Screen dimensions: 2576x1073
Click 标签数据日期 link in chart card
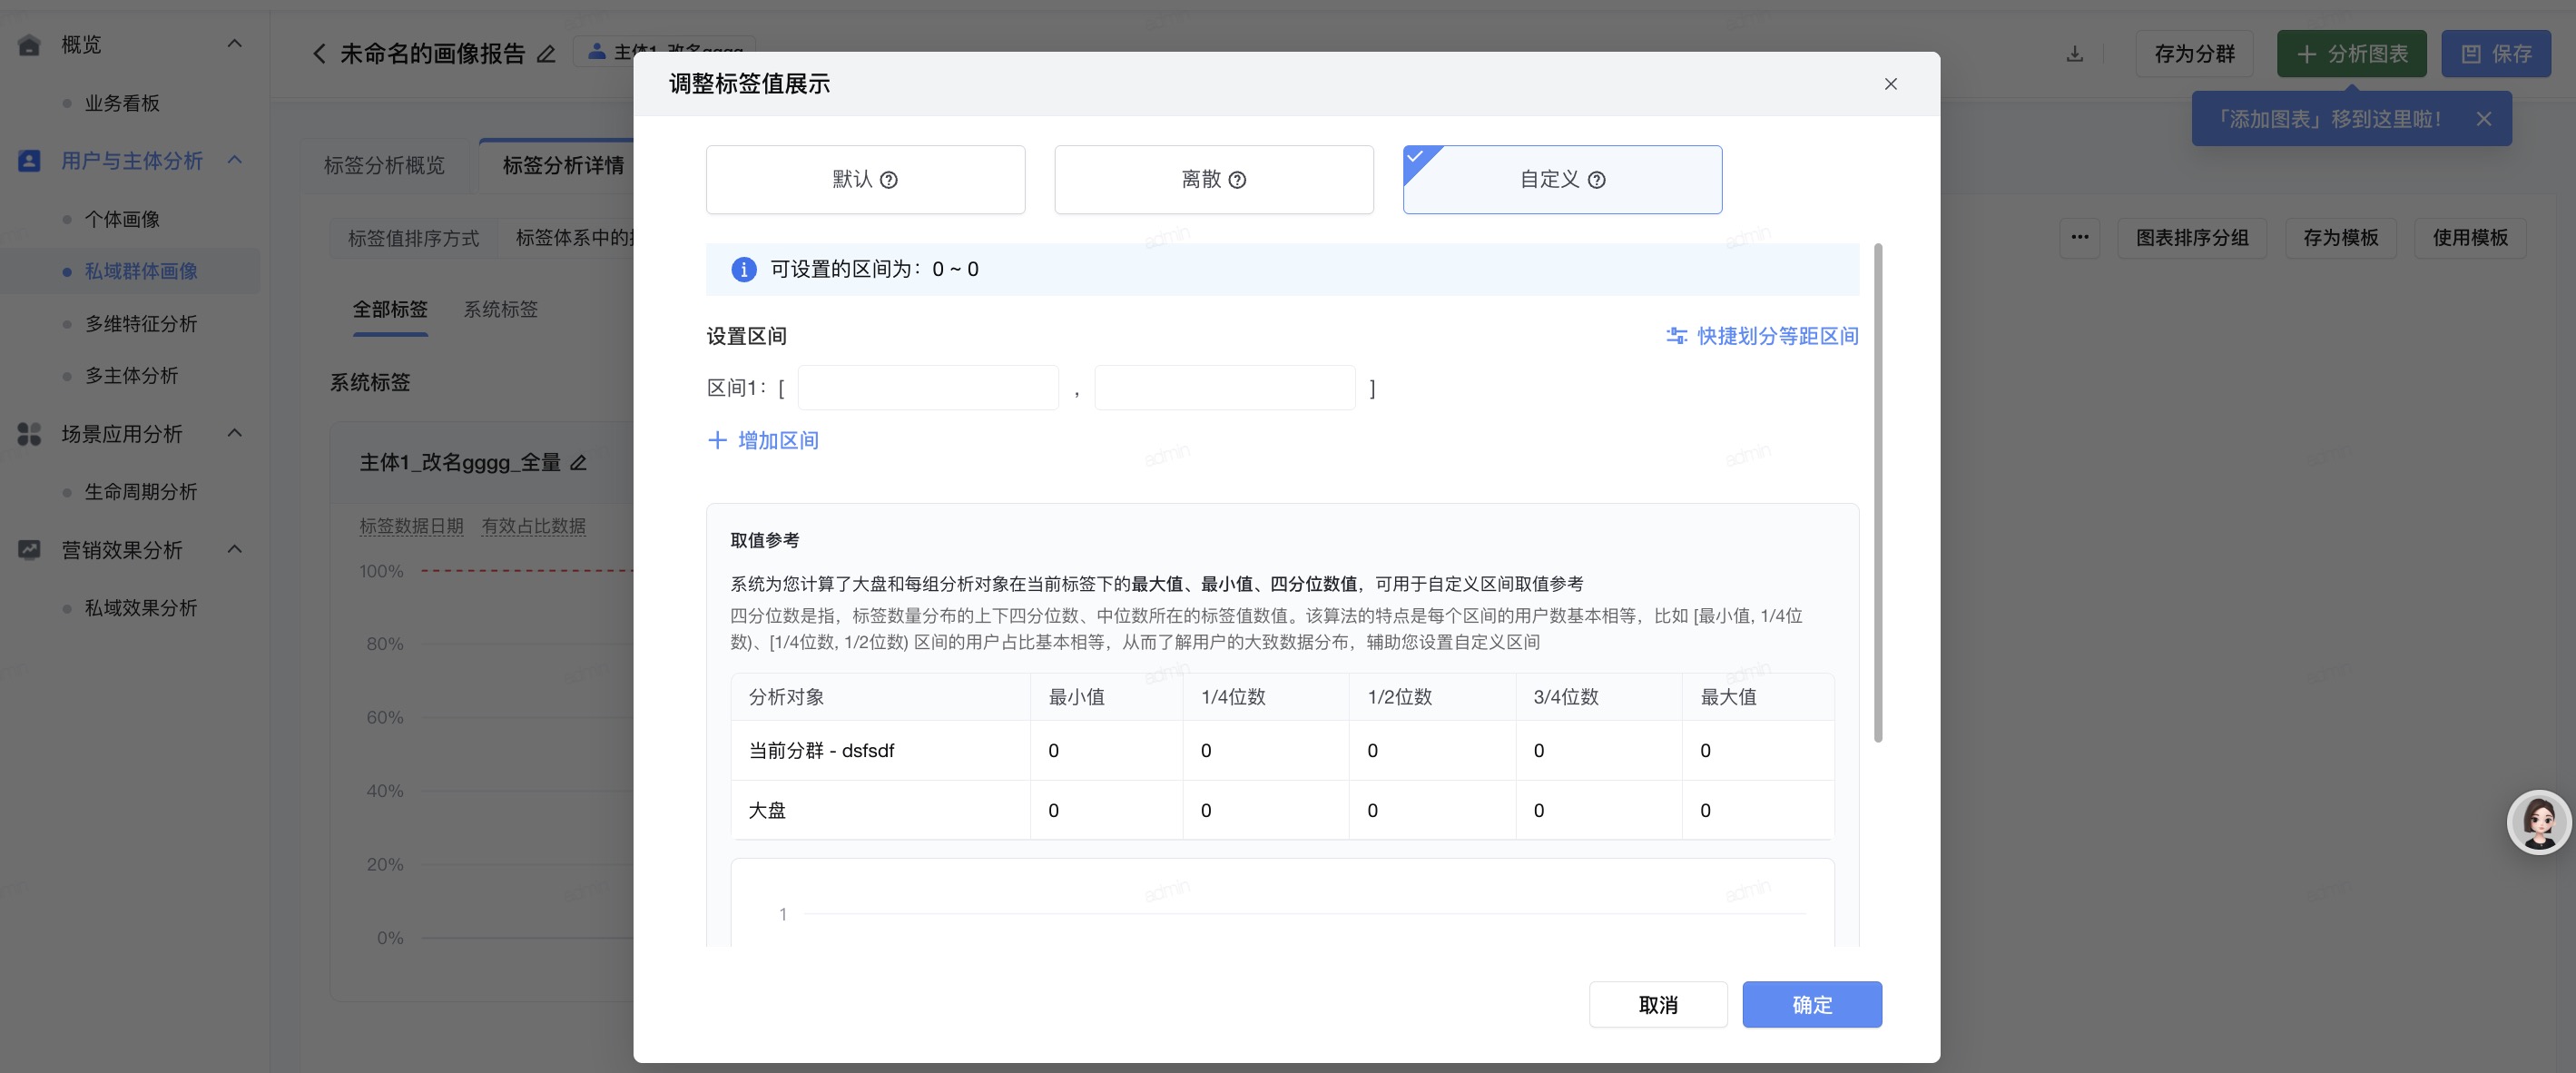[411, 526]
